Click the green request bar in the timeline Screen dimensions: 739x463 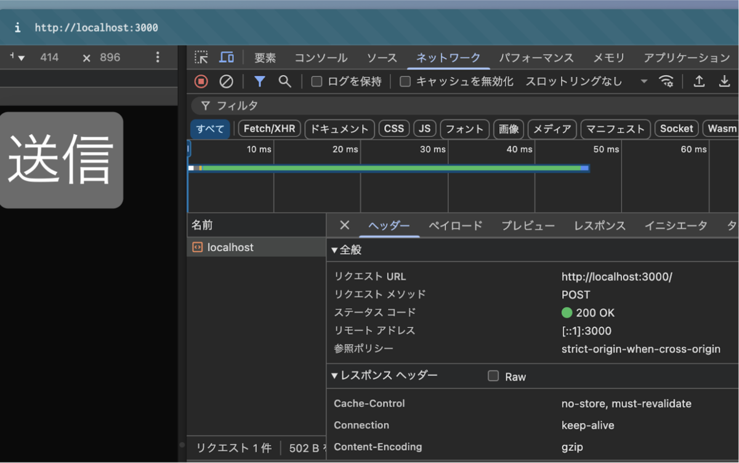pyautogui.click(x=392, y=167)
